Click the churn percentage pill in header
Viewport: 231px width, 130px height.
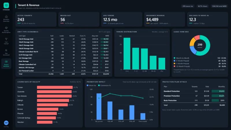(203, 6)
